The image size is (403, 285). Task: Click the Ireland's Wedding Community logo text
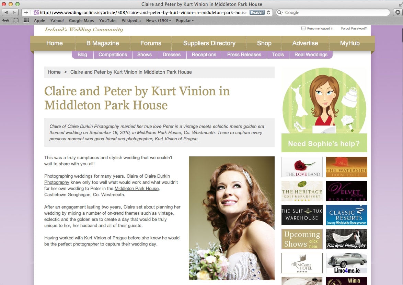84,29
